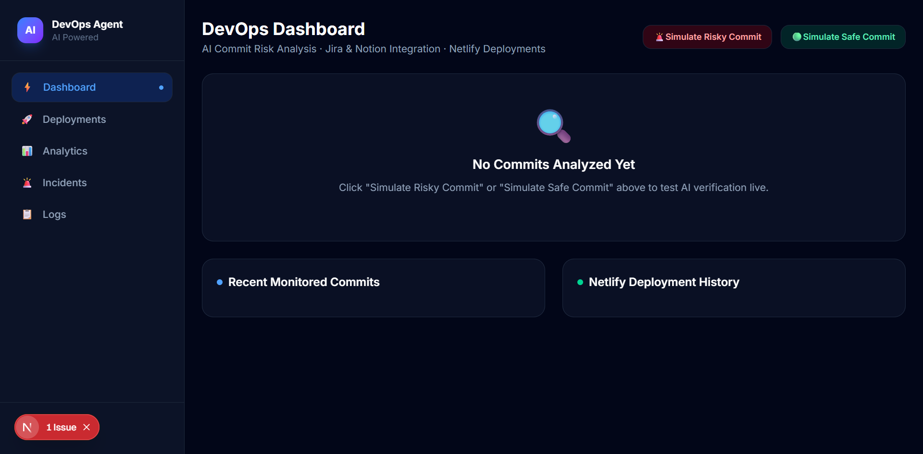The image size is (923, 454).
Task: Click the magnifying glass icon
Action: coord(554,126)
